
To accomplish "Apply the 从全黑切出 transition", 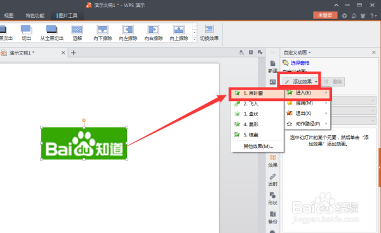I will pyautogui.click(x=52, y=32).
